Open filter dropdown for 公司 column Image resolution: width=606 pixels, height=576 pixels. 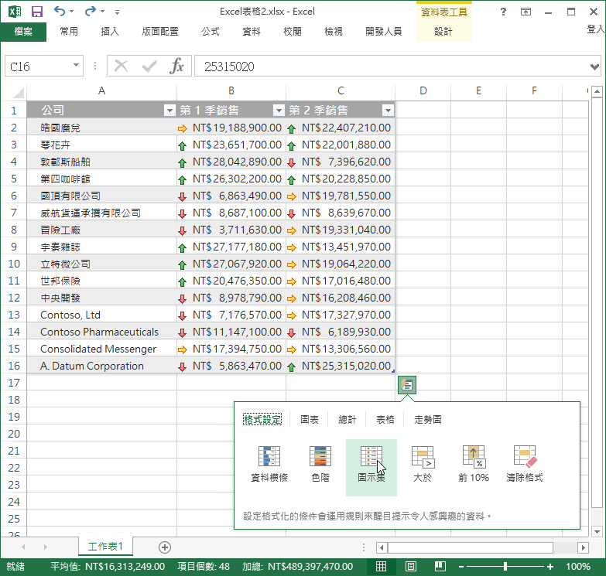tap(169, 111)
